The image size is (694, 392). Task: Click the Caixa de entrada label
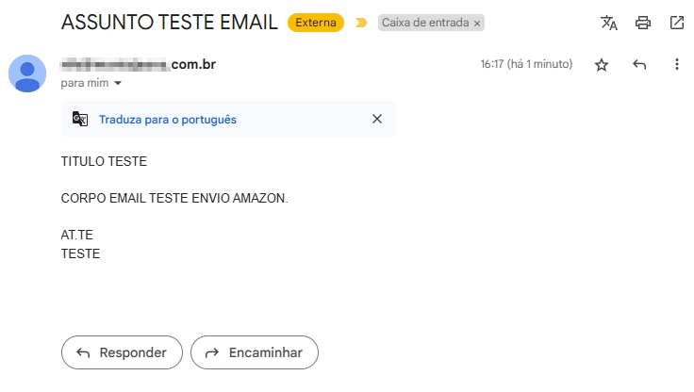(425, 23)
